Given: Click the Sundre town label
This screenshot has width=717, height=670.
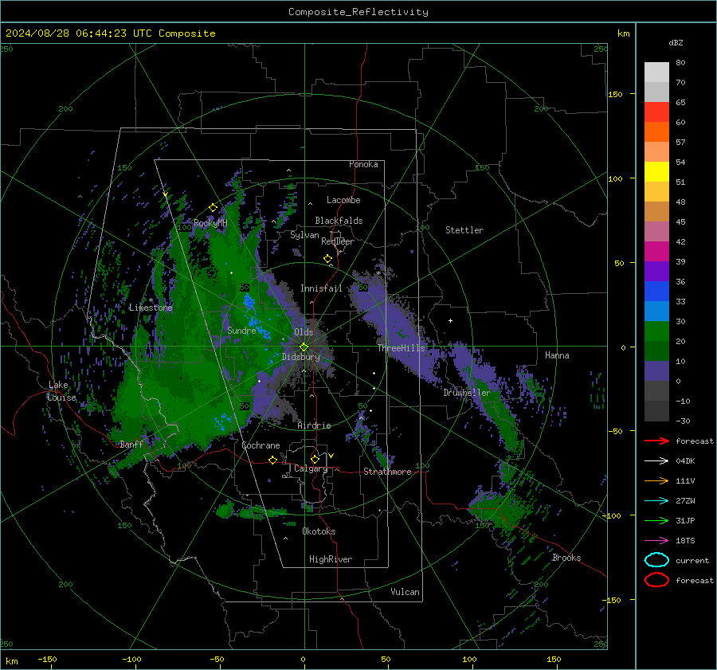Looking at the screenshot, I should [x=241, y=331].
